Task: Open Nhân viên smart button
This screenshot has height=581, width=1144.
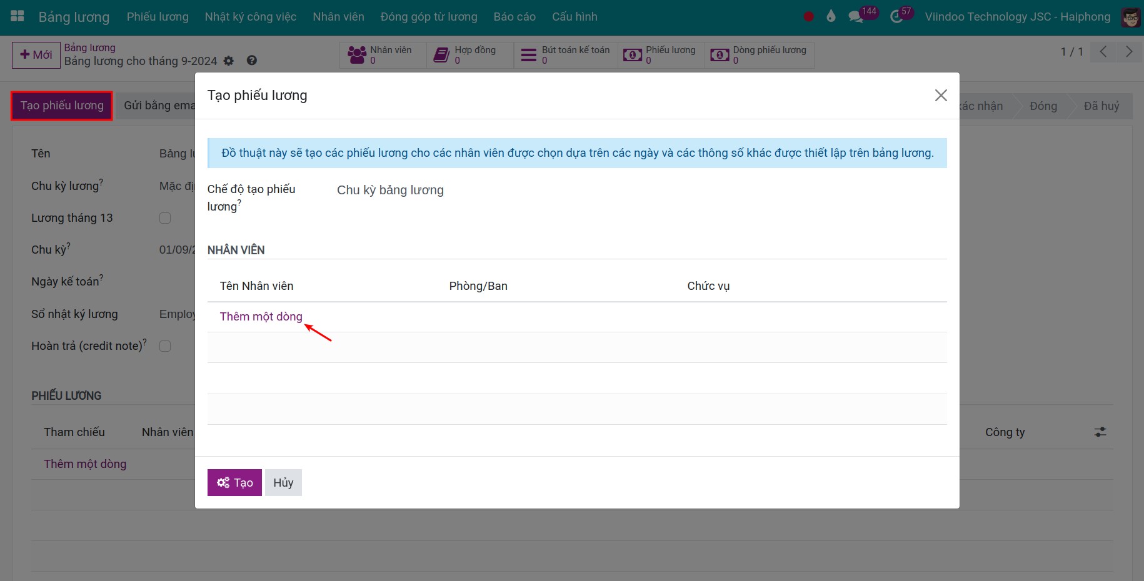Action: pos(383,55)
